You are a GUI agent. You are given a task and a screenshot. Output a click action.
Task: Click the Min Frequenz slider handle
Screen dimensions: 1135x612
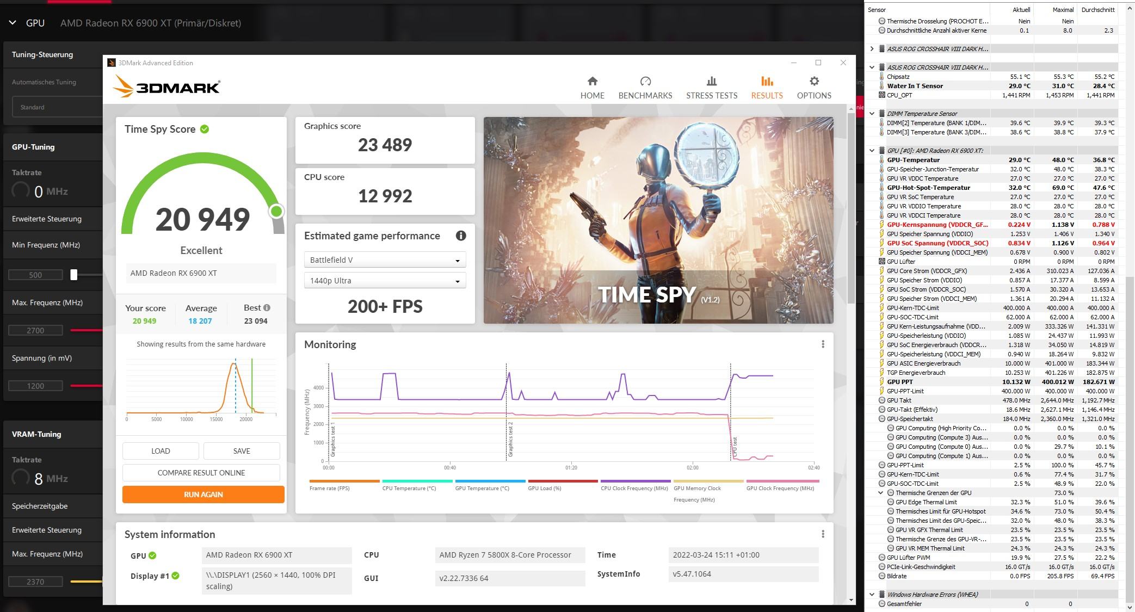tap(74, 275)
